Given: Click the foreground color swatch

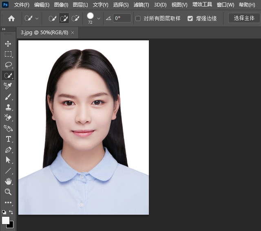Looking at the screenshot, I should click(x=5, y=220).
